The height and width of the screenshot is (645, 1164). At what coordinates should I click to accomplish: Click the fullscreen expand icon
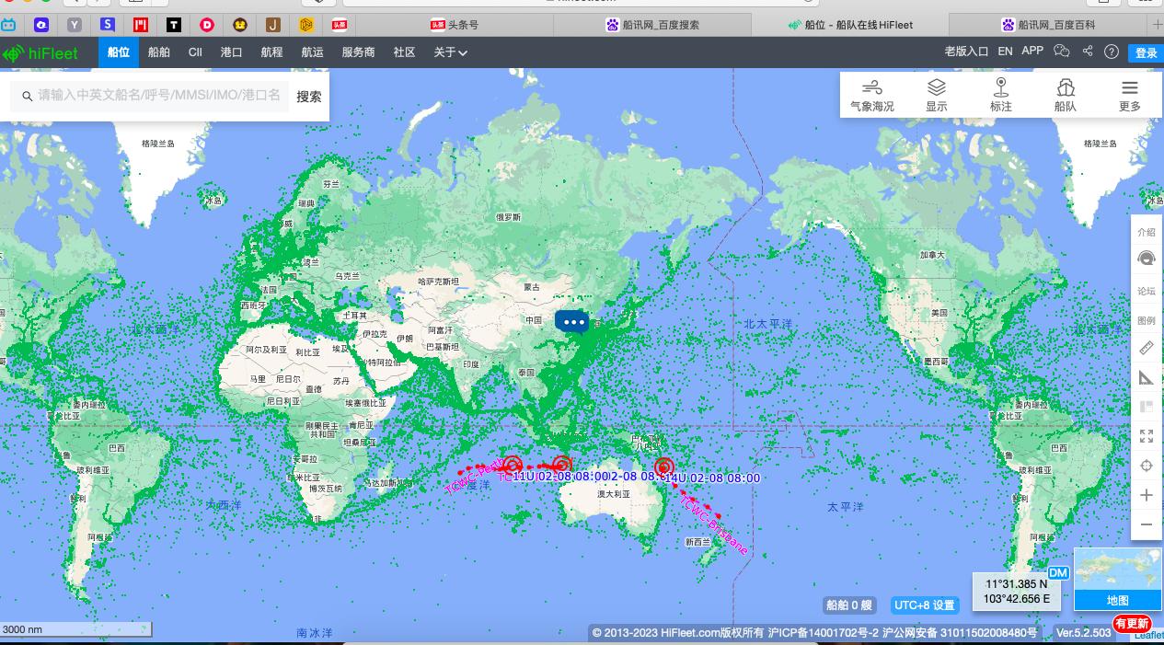[x=1146, y=436]
